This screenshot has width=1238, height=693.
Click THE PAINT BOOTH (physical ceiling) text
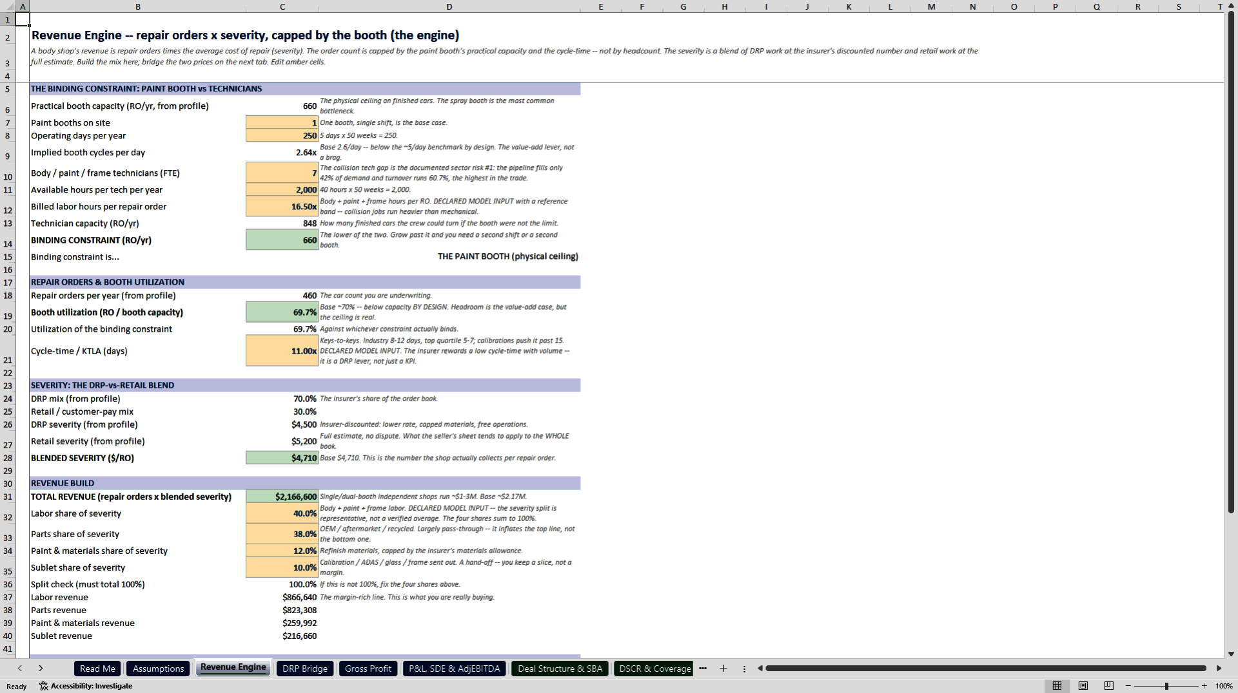(507, 256)
